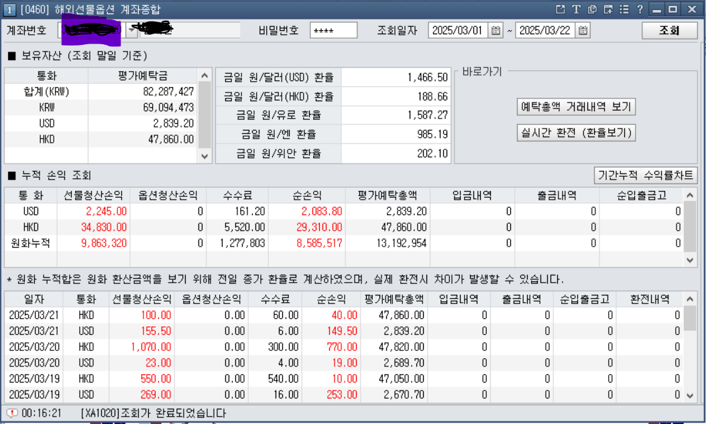706x424 pixels.
Task: Click USD net profit 2,083.80
Action: point(322,211)
